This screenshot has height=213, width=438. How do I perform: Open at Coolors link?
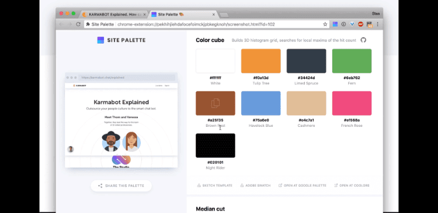pos(352,186)
